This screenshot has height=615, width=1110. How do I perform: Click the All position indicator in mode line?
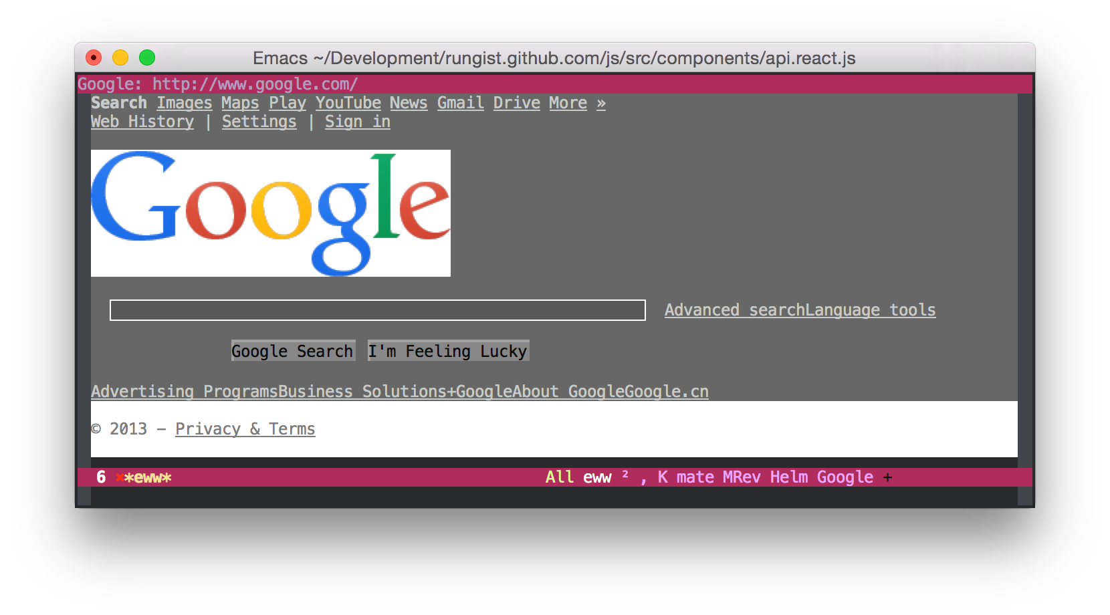pos(560,477)
